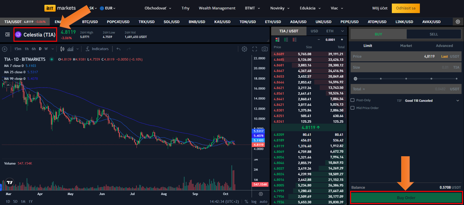Viewport: 464px width, 205px height.
Task: Enter fullscreen chart mode
Action: point(254,49)
